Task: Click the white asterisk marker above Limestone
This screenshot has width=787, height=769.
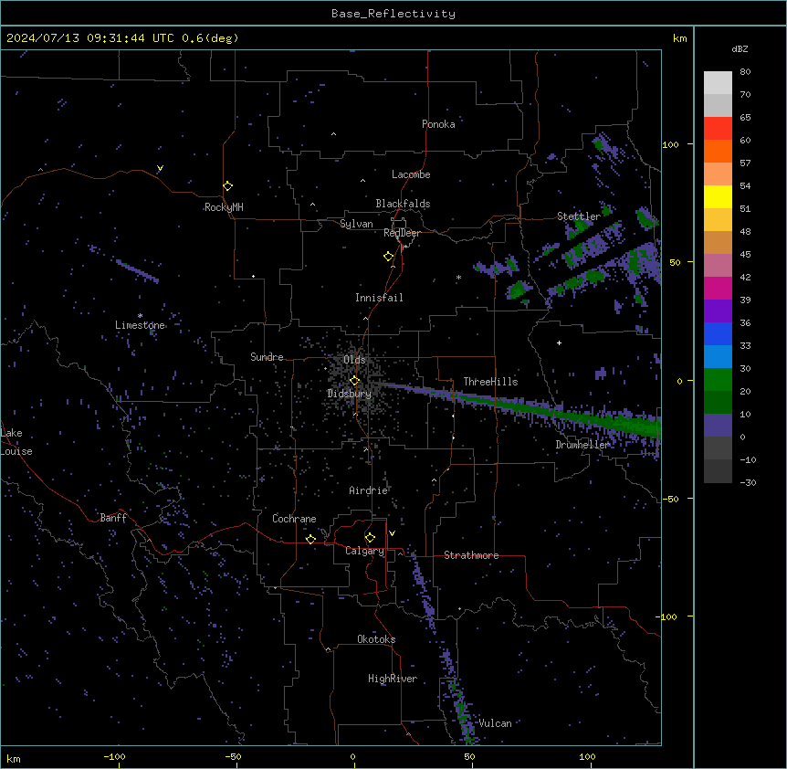Action: pyautogui.click(x=140, y=316)
